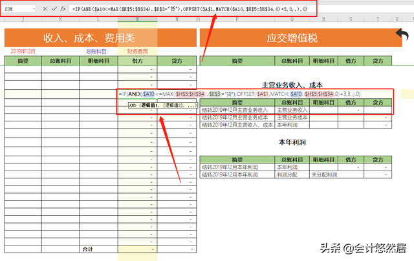Screen dimensions: 414x261
Task: Select the 借方 total cell in 合计 row
Action: point(138,249)
